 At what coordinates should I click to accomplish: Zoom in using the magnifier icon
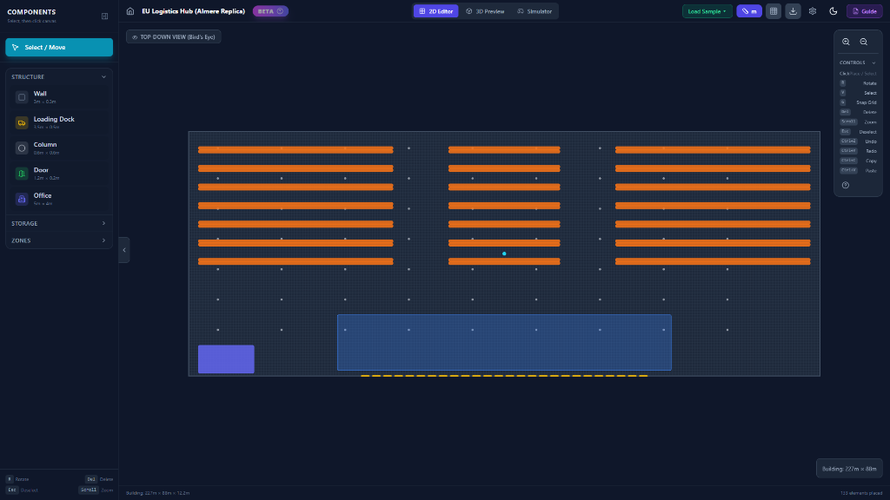tap(845, 42)
